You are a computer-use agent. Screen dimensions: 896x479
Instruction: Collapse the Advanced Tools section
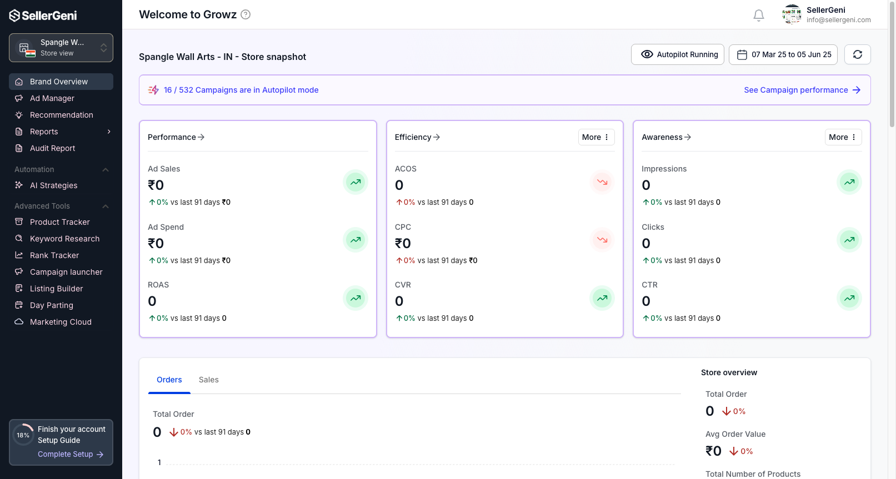[106, 206]
